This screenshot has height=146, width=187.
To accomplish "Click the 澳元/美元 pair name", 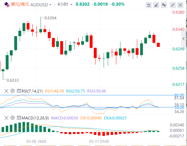I will [x=20, y=4].
